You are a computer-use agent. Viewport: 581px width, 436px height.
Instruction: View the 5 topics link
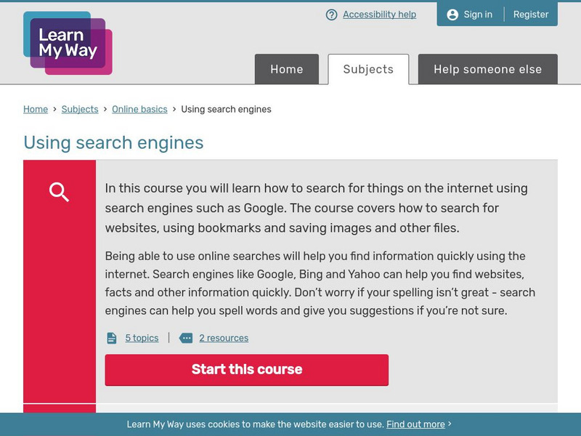(x=142, y=338)
